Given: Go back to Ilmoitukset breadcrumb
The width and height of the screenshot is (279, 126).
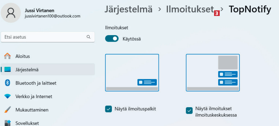Looking at the screenshot, I should point(190,9).
